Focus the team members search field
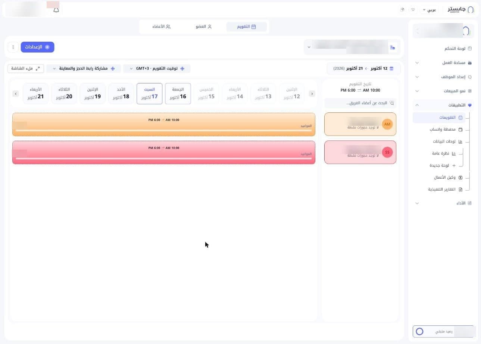Screen dimensions: 481x344 pyautogui.click(x=360, y=103)
